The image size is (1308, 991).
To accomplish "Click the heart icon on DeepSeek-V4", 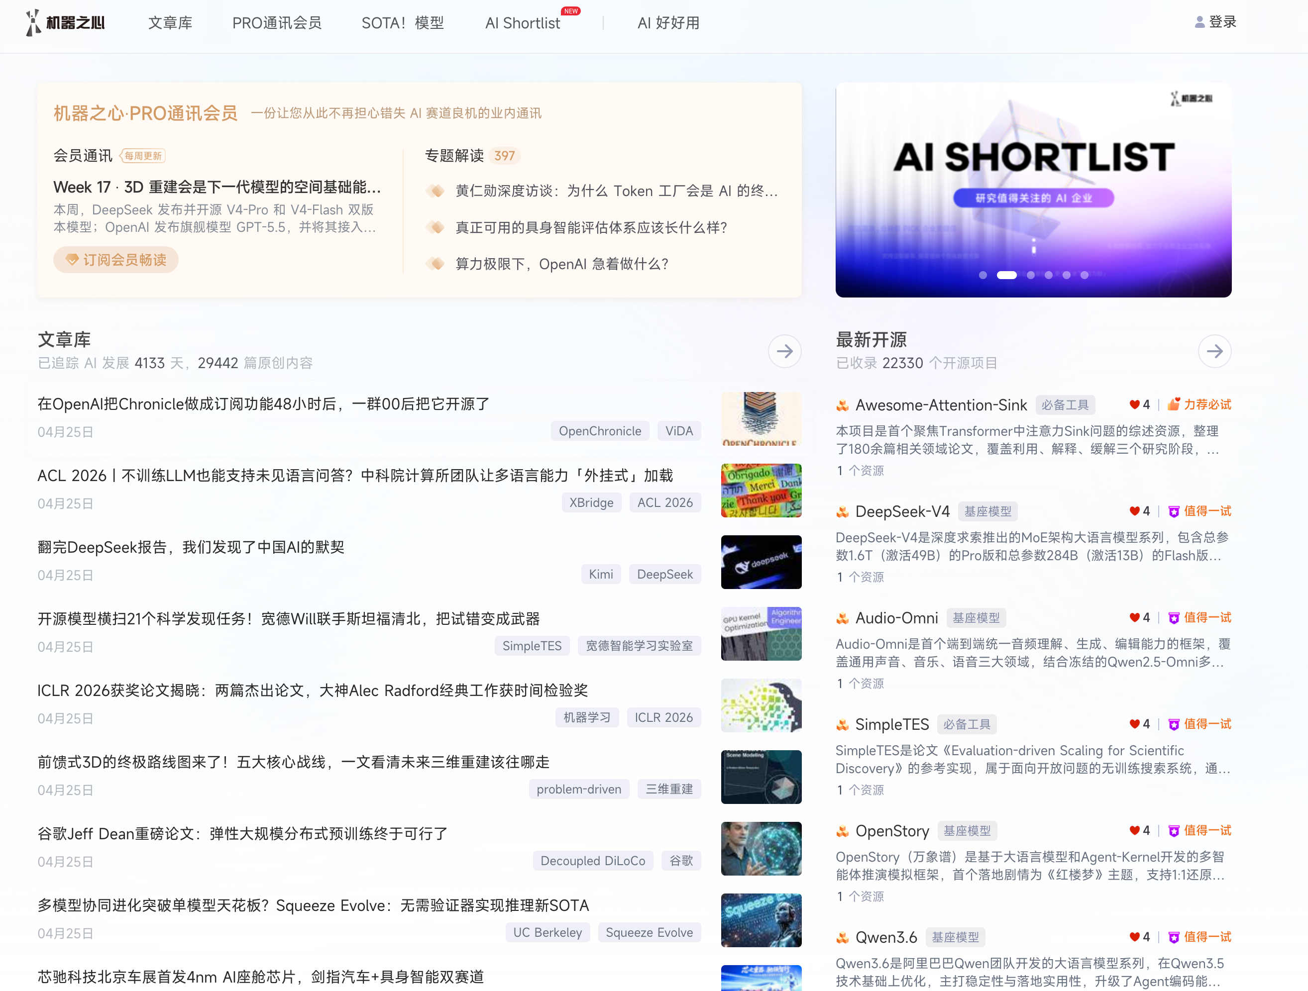I will point(1134,511).
